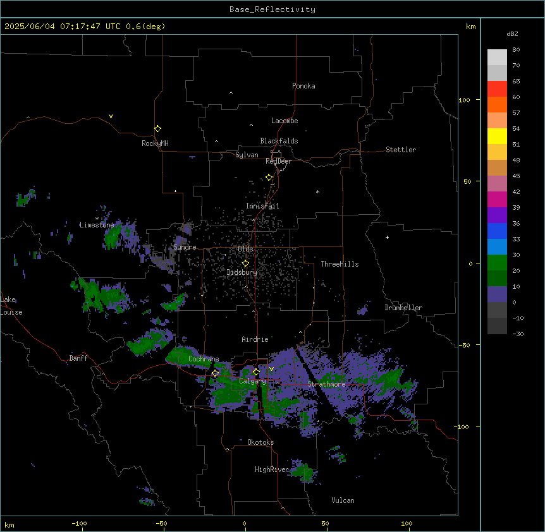Click the Innisfail label
545x532 pixels.
262,206
